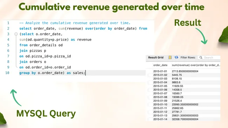228x128 pixels.
Task: Select cell 2015-01-03
Action: (160, 79)
